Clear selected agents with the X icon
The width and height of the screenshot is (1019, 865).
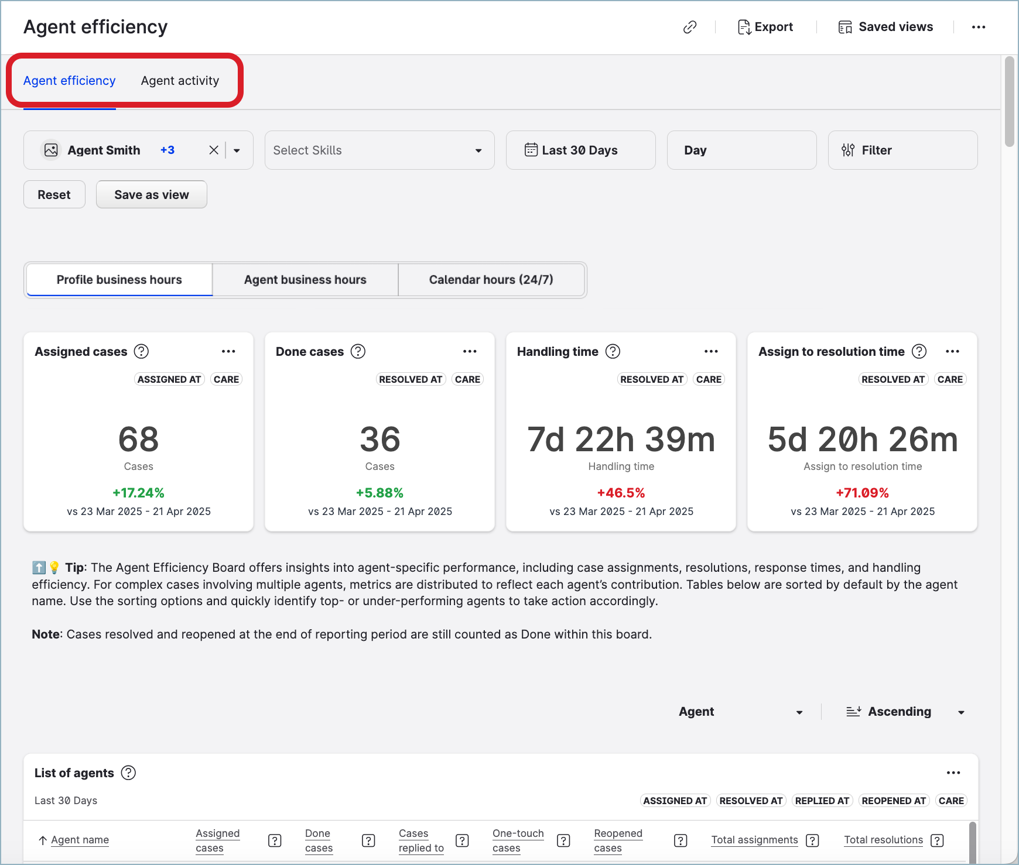point(214,150)
